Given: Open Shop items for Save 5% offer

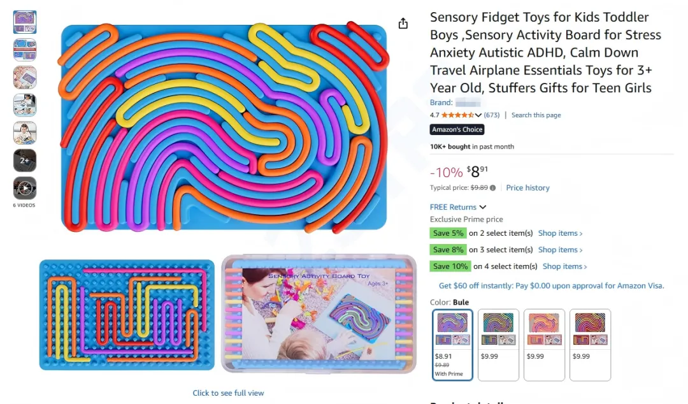Looking at the screenshot, I should tap(560, 233).
